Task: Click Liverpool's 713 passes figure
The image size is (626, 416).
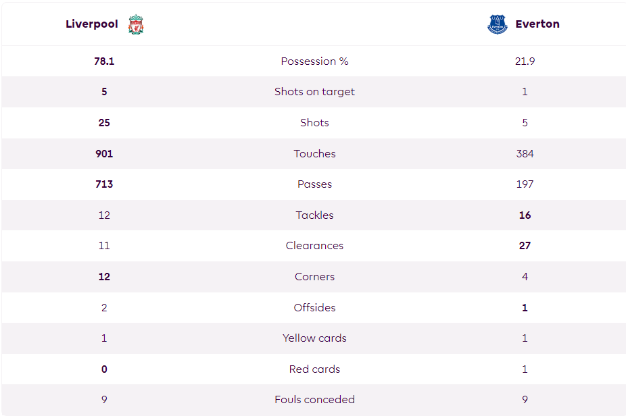Action: pyautogui.click(x=104, y=184)
